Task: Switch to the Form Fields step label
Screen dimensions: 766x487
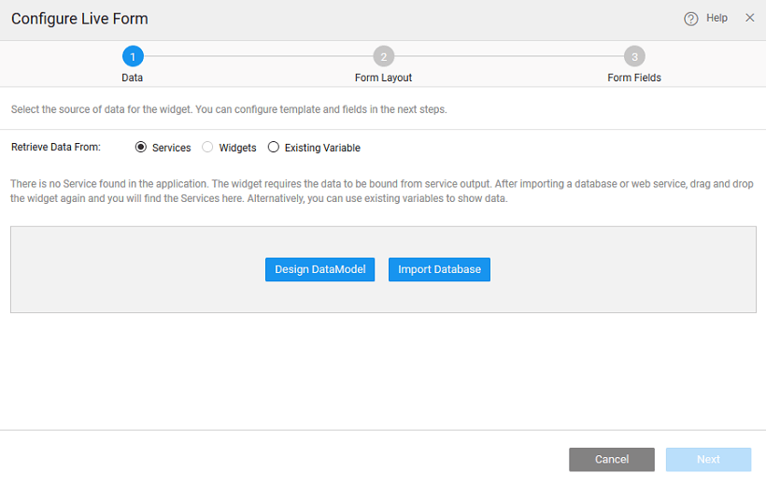Action: [634, 78]
